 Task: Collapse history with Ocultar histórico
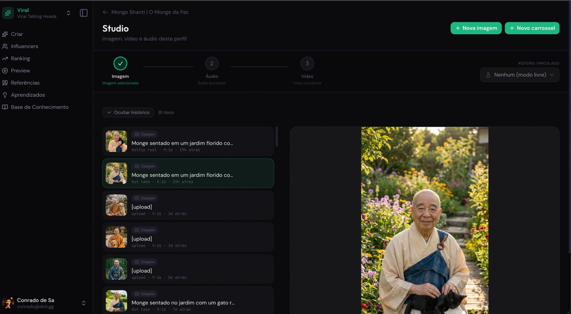[128, 112]
